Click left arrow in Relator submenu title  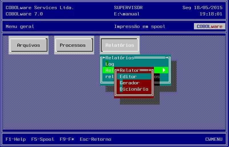click(x=118, y=70)
